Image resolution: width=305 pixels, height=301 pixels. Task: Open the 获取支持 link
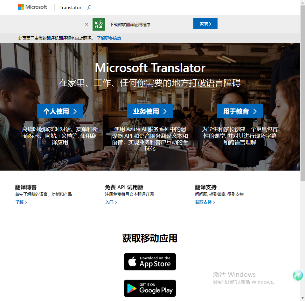coord(205,202)
